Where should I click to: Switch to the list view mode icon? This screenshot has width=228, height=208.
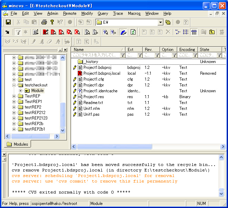tap(186, 32)
